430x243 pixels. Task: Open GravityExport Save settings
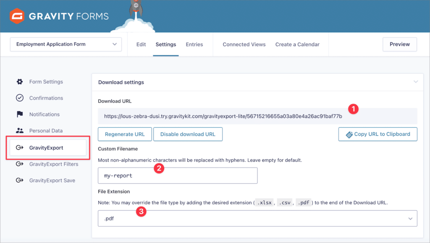pyautogui.click(x=52, y=180)
